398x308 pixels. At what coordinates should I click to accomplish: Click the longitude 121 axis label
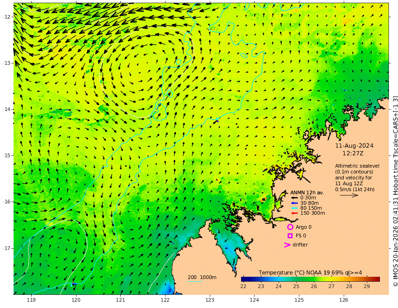121,300
